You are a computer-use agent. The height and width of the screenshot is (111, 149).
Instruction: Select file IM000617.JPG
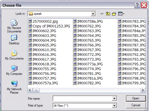(42, 59)
